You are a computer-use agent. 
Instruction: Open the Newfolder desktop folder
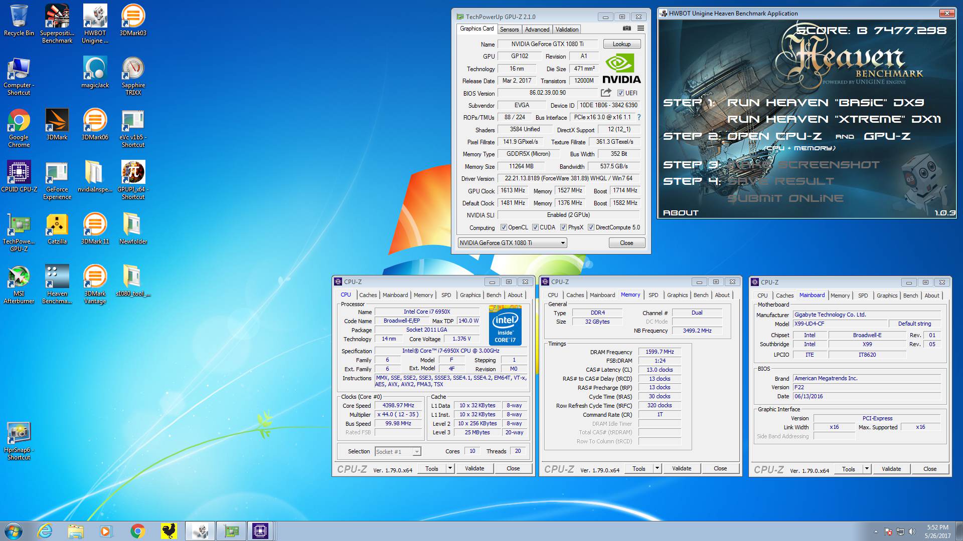click(x=133, y=229)
